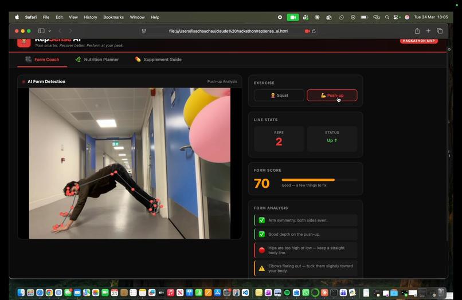Image resolution: width=462 pixels, height=300 pixels.
Task: Click the red camera-in-use icon in address bar
Action: tap(307, 31)
